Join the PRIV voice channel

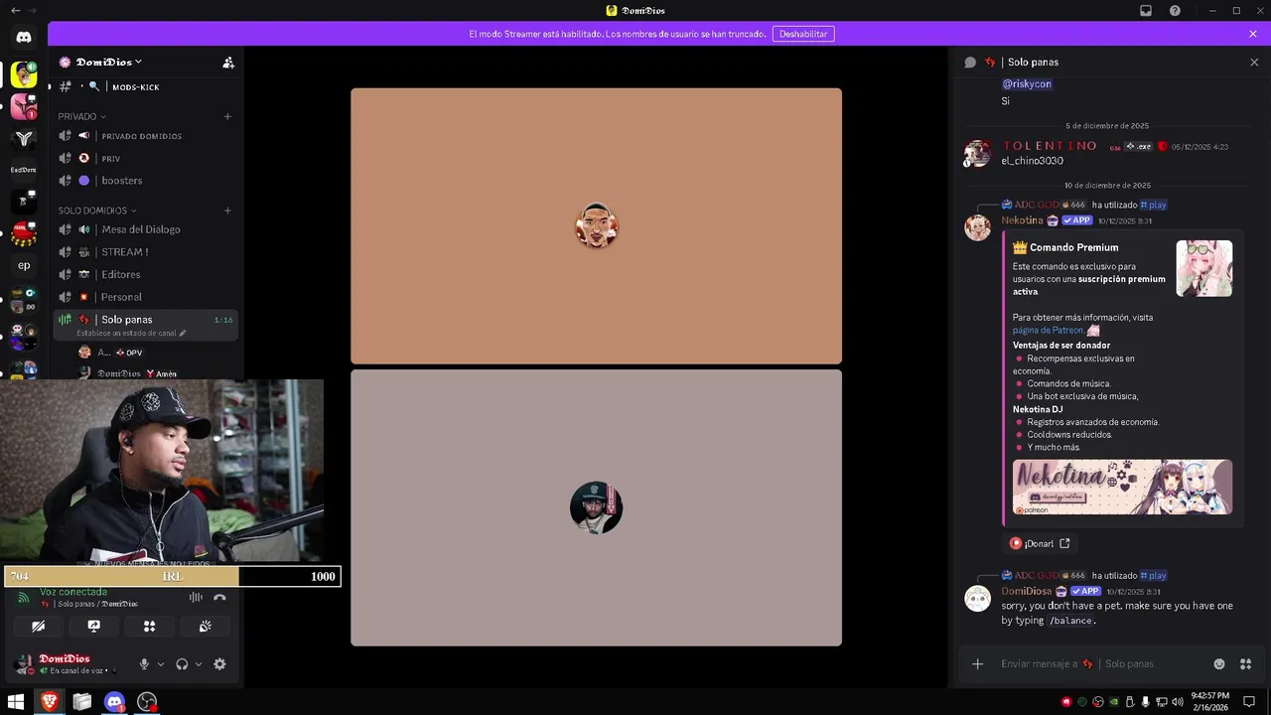point(145,158)
